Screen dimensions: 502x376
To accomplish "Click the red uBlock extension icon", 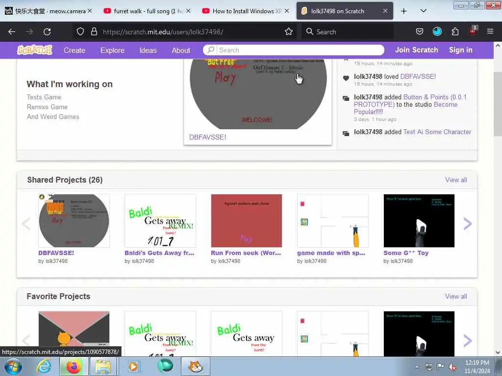I will pos(473,31).
